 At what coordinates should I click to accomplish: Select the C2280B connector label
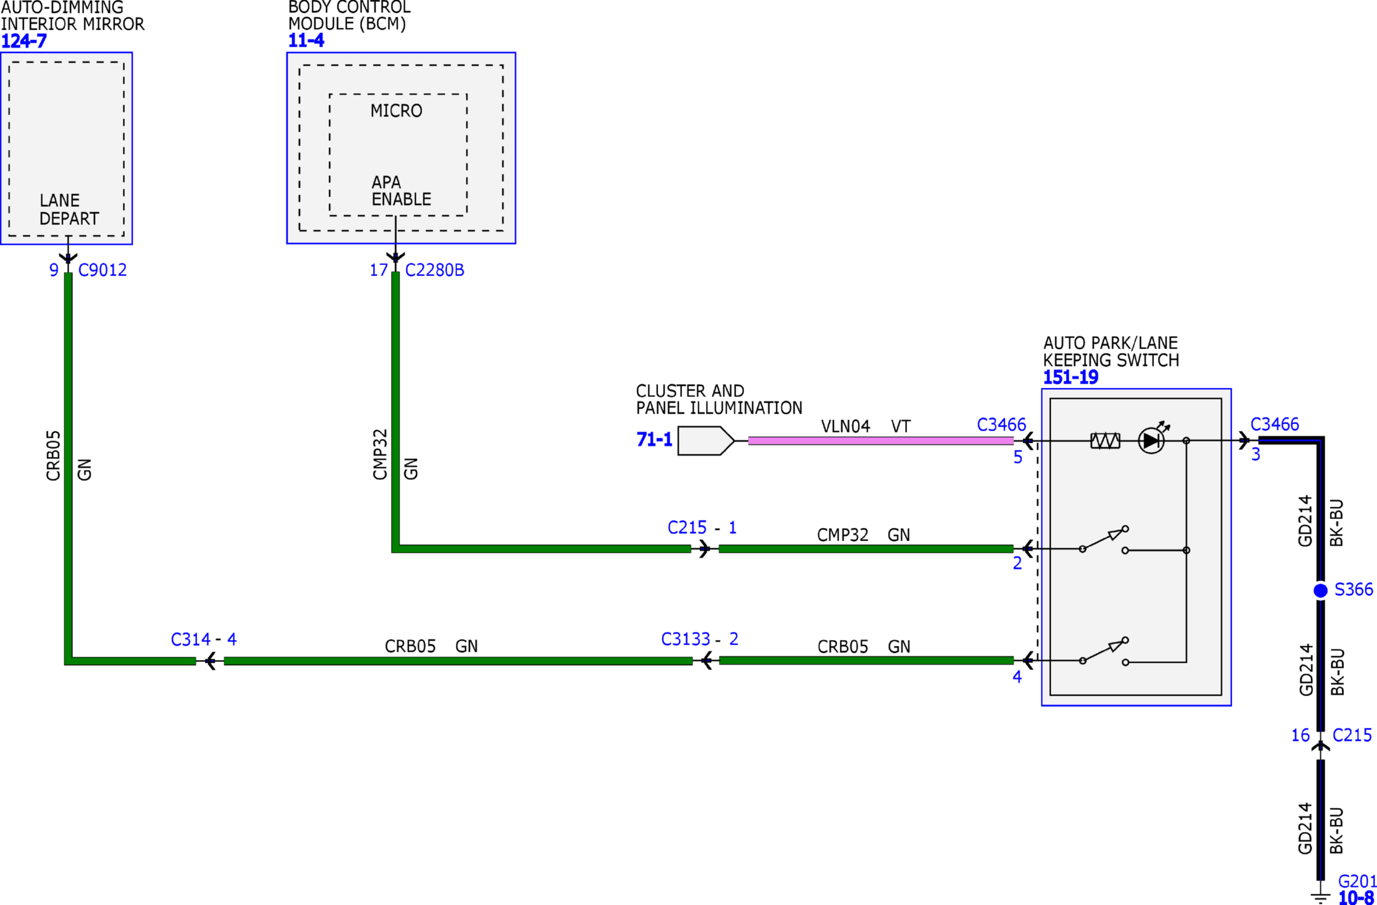pyautogui.click(x=434, y=270)
